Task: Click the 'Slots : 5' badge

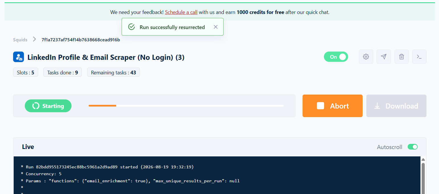Action: 26,72
